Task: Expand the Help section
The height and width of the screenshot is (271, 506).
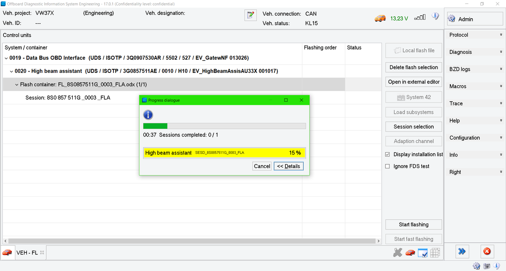Action: [475, 121]
